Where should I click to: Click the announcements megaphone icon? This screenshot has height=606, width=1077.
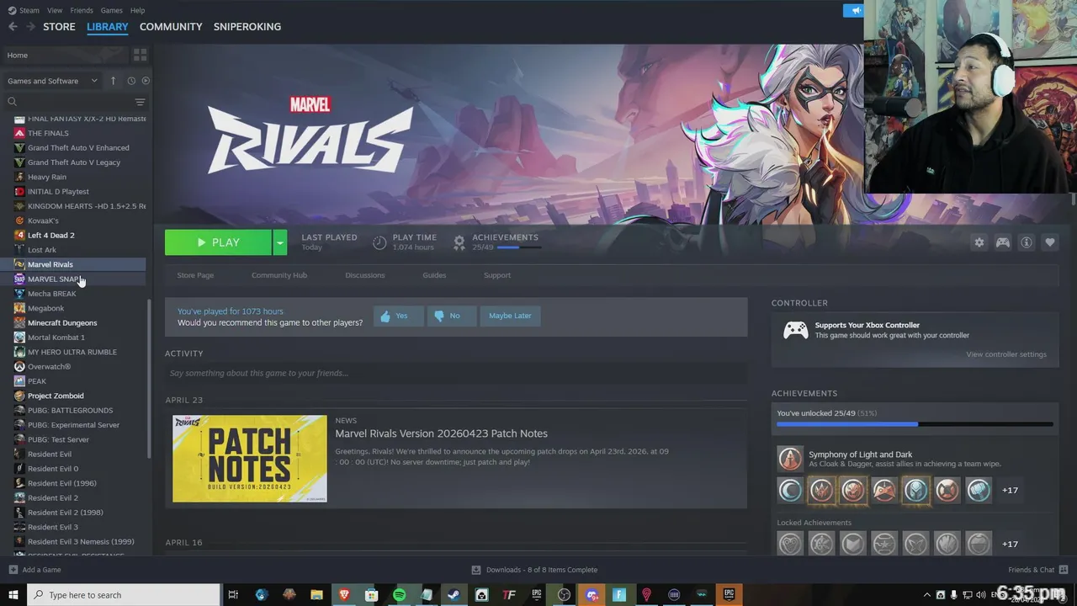click(x=854, y=10)
